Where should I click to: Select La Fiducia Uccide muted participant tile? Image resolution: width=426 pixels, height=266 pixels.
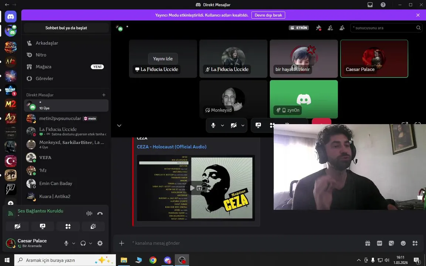click(233, 59)
